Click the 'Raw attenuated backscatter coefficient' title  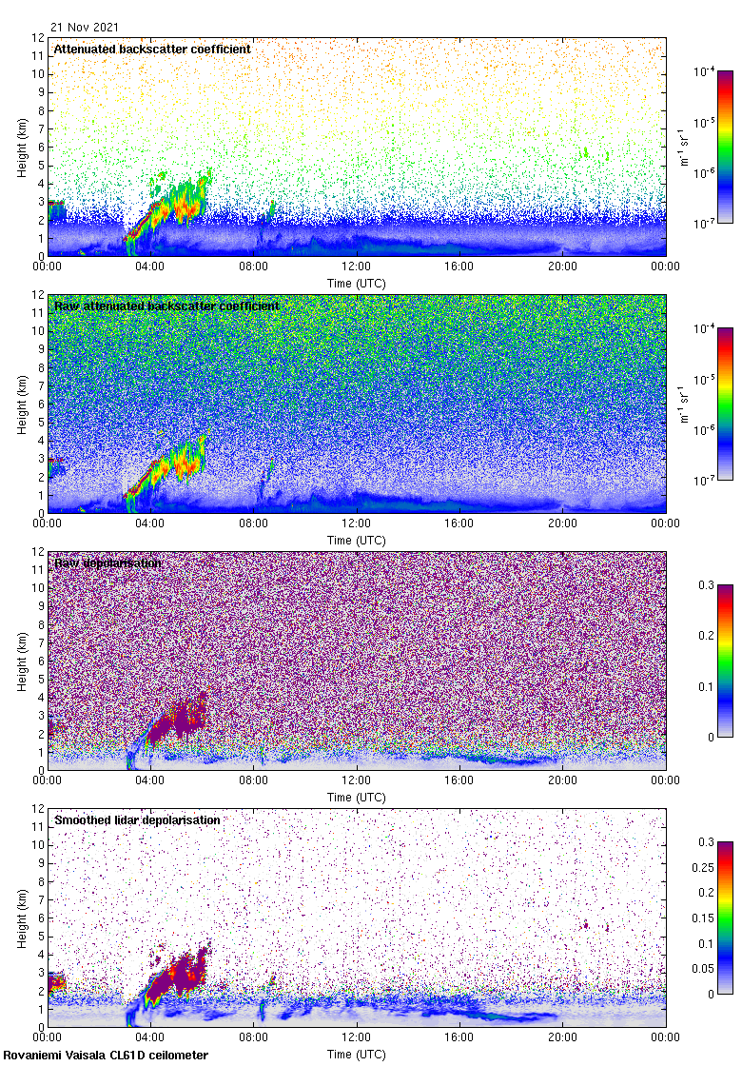(166, 306)
